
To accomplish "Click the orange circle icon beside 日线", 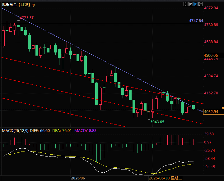I will (33, 5).
